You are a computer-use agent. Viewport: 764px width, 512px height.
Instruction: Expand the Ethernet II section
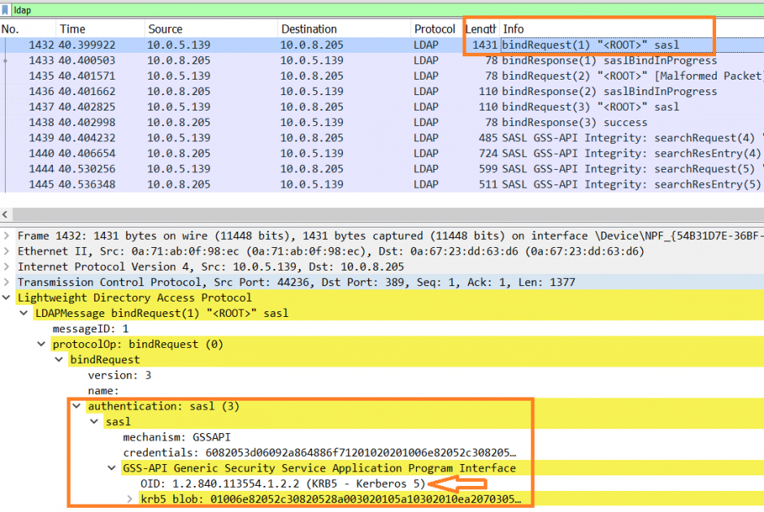pyautogui.click(x=8, y=250)
